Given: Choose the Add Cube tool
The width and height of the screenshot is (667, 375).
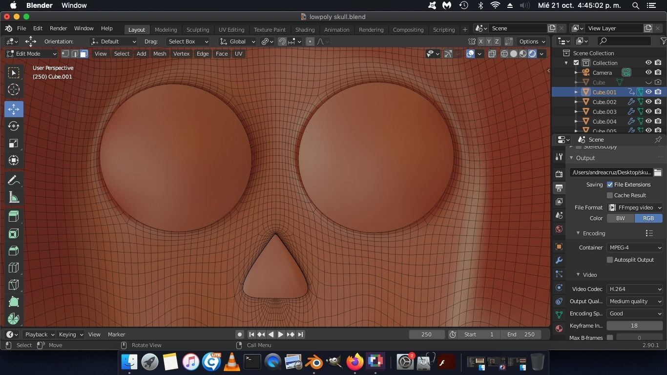Looking at the screenshot, I should (x=14, y=216).
